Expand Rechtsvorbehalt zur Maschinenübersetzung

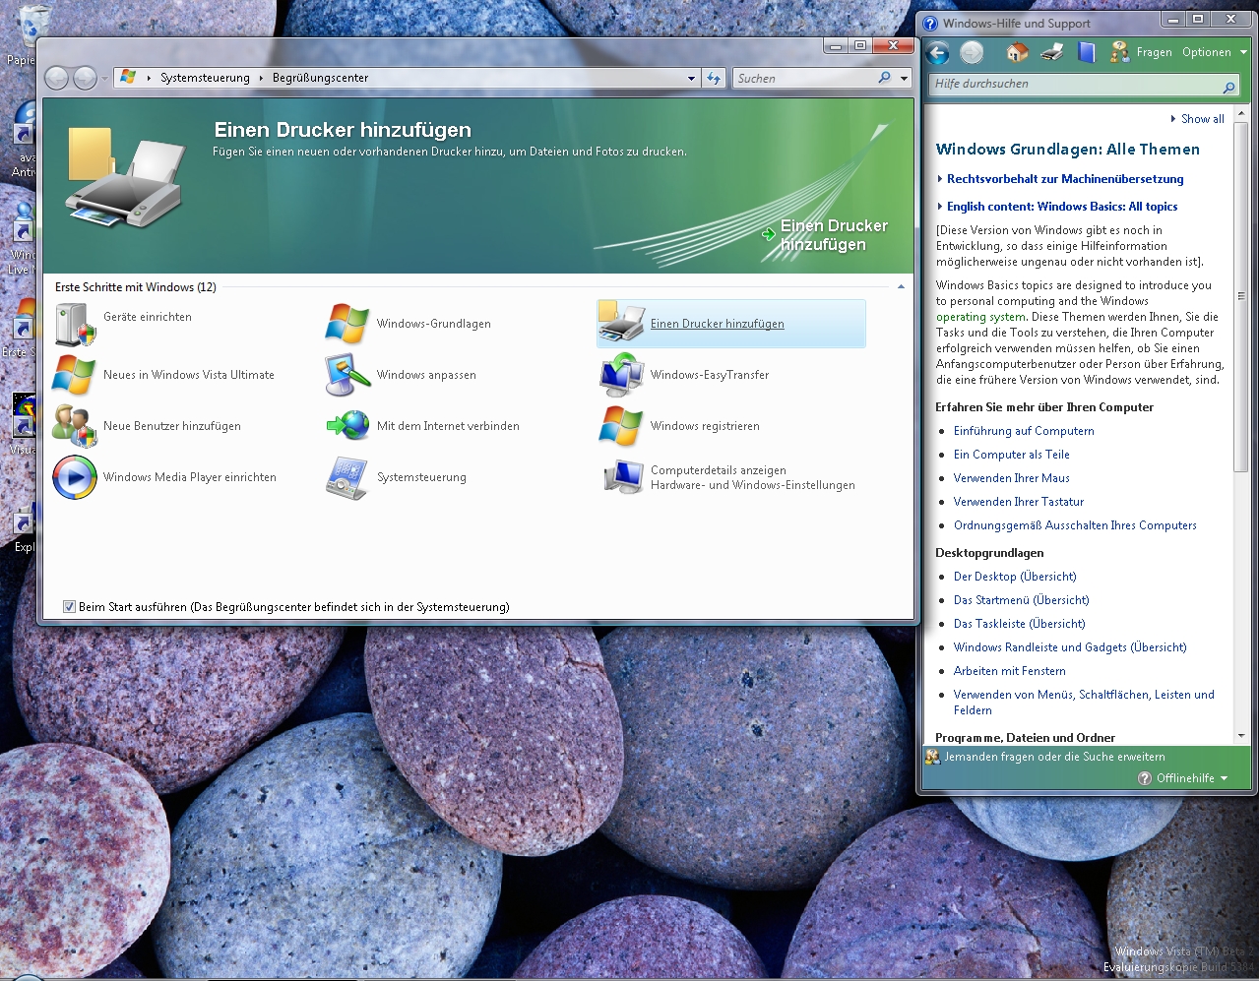[x=1061, y=179]
